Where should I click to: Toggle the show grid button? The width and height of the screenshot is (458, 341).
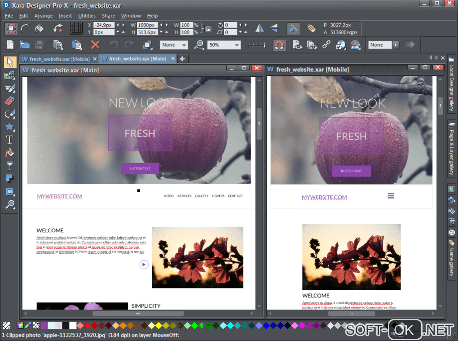click(x=76, y=28)
